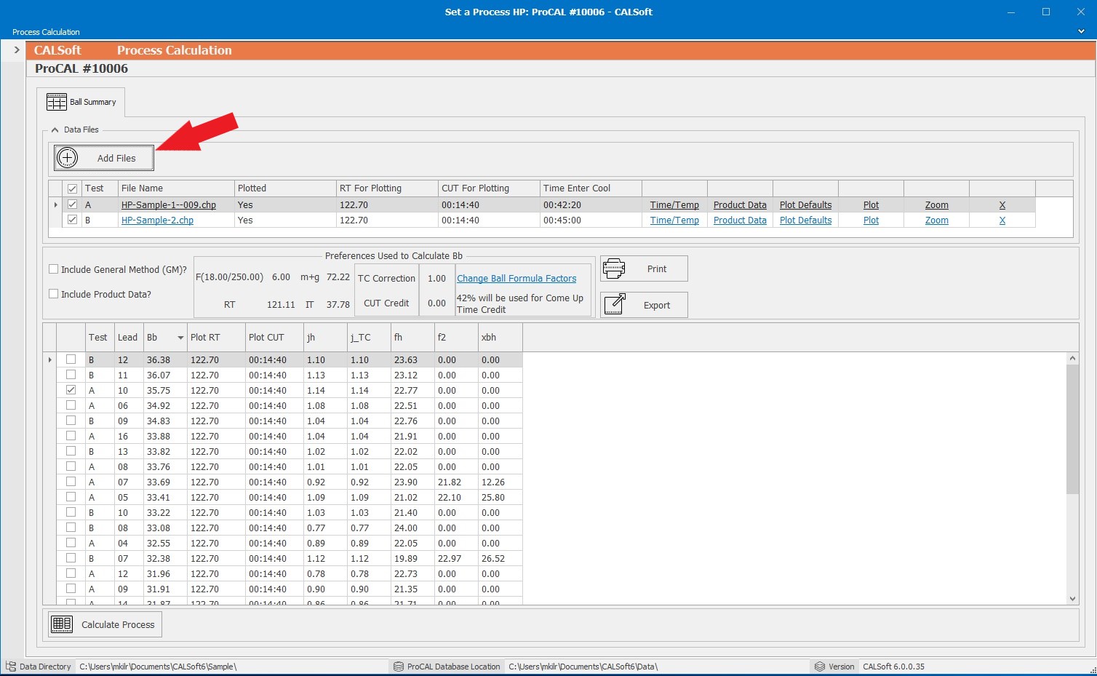Click the CUT Credit value 0.00

436,303
